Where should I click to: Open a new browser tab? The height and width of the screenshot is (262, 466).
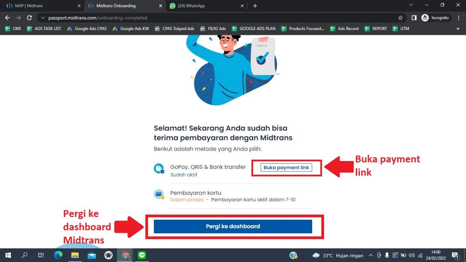[255, 5]
